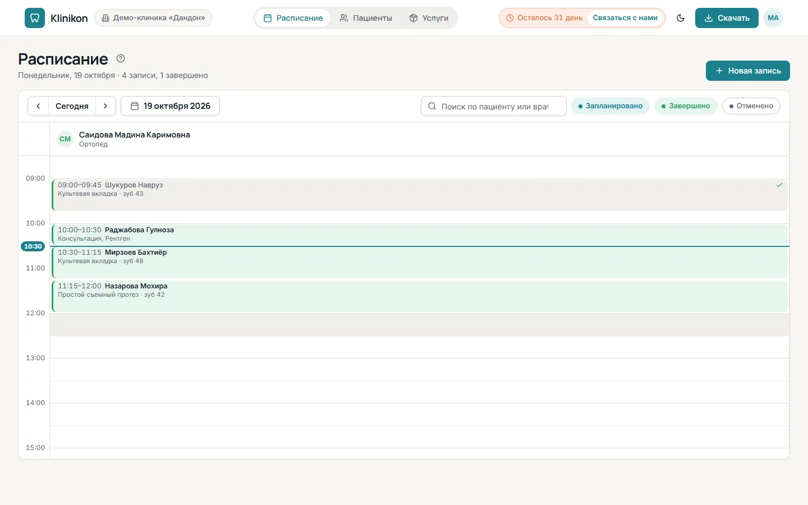Image resolution: width=808 pixels, height=505 pixels.
Task: Open the 19 октября 2026 date picker
Action: click(170, 106)
